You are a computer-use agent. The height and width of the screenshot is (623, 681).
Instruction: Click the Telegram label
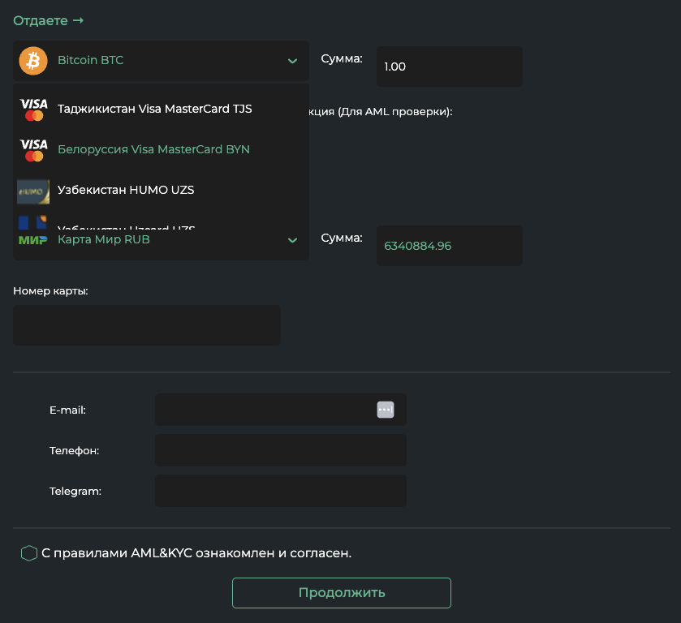click(75, 491)
